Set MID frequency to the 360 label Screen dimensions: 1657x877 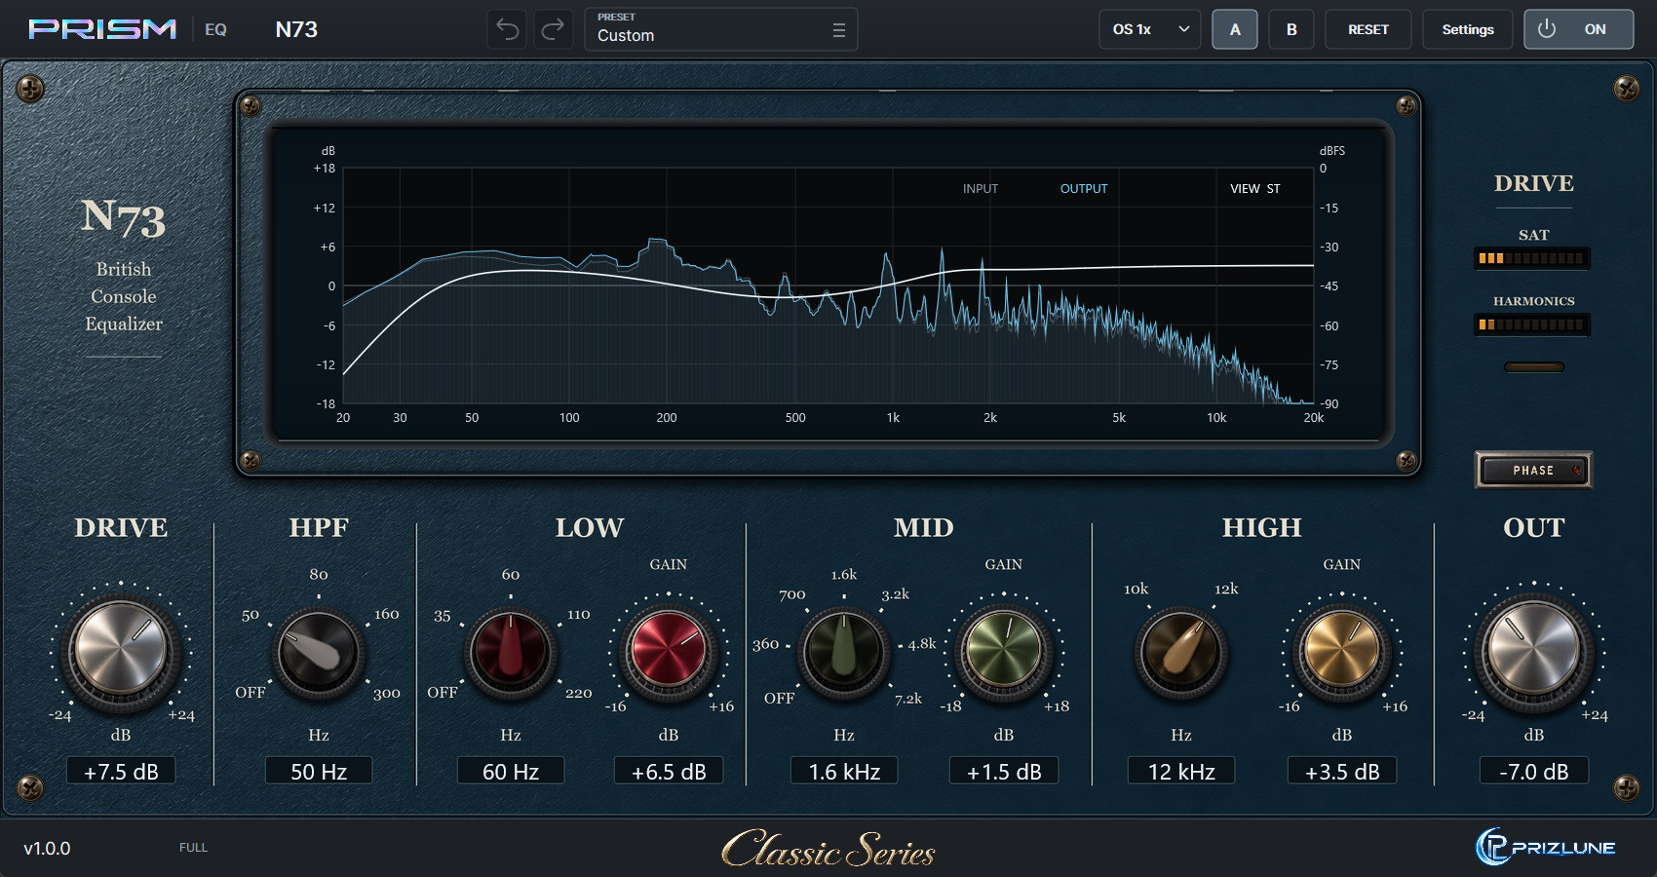[766, 644]
